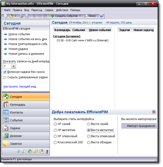Screen dimensions: 163x167
Task: Toggle Скрыть завершённые задачи checkbox
Action: tap(5, 78)
